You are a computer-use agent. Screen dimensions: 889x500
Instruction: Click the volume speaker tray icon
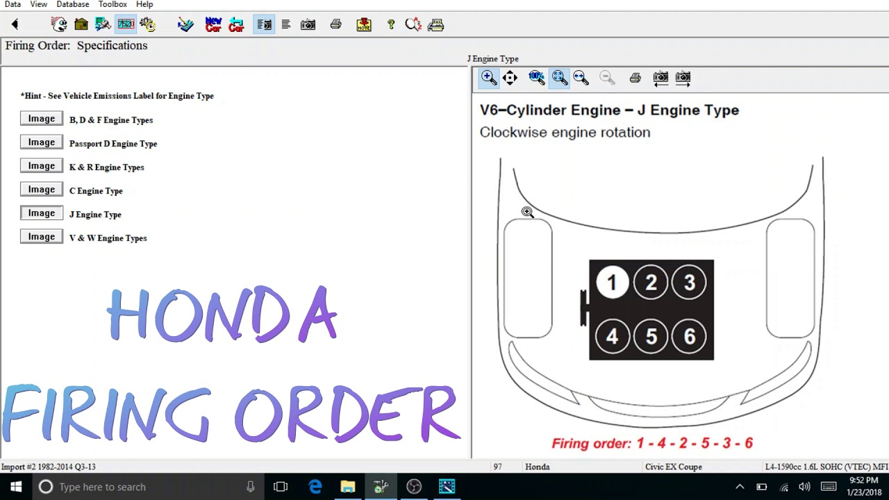tap(804, 487)
